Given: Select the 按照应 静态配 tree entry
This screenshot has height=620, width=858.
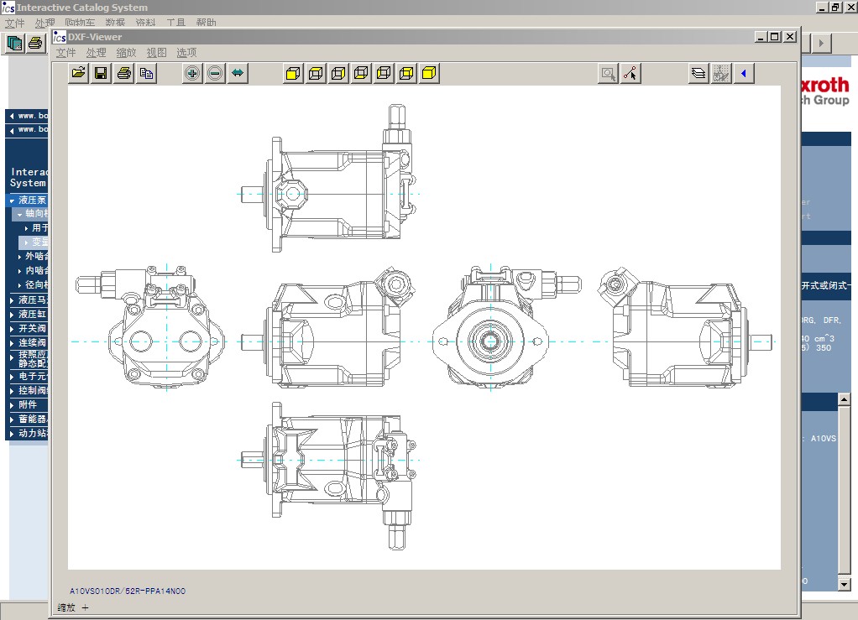Looking at the screenshot, I should (33, 359).
